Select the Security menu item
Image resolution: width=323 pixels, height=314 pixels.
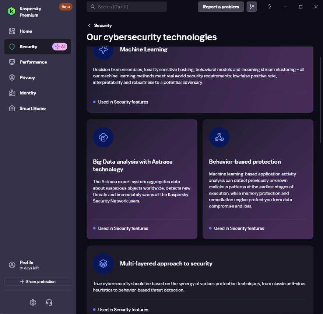tap(38, 46)
